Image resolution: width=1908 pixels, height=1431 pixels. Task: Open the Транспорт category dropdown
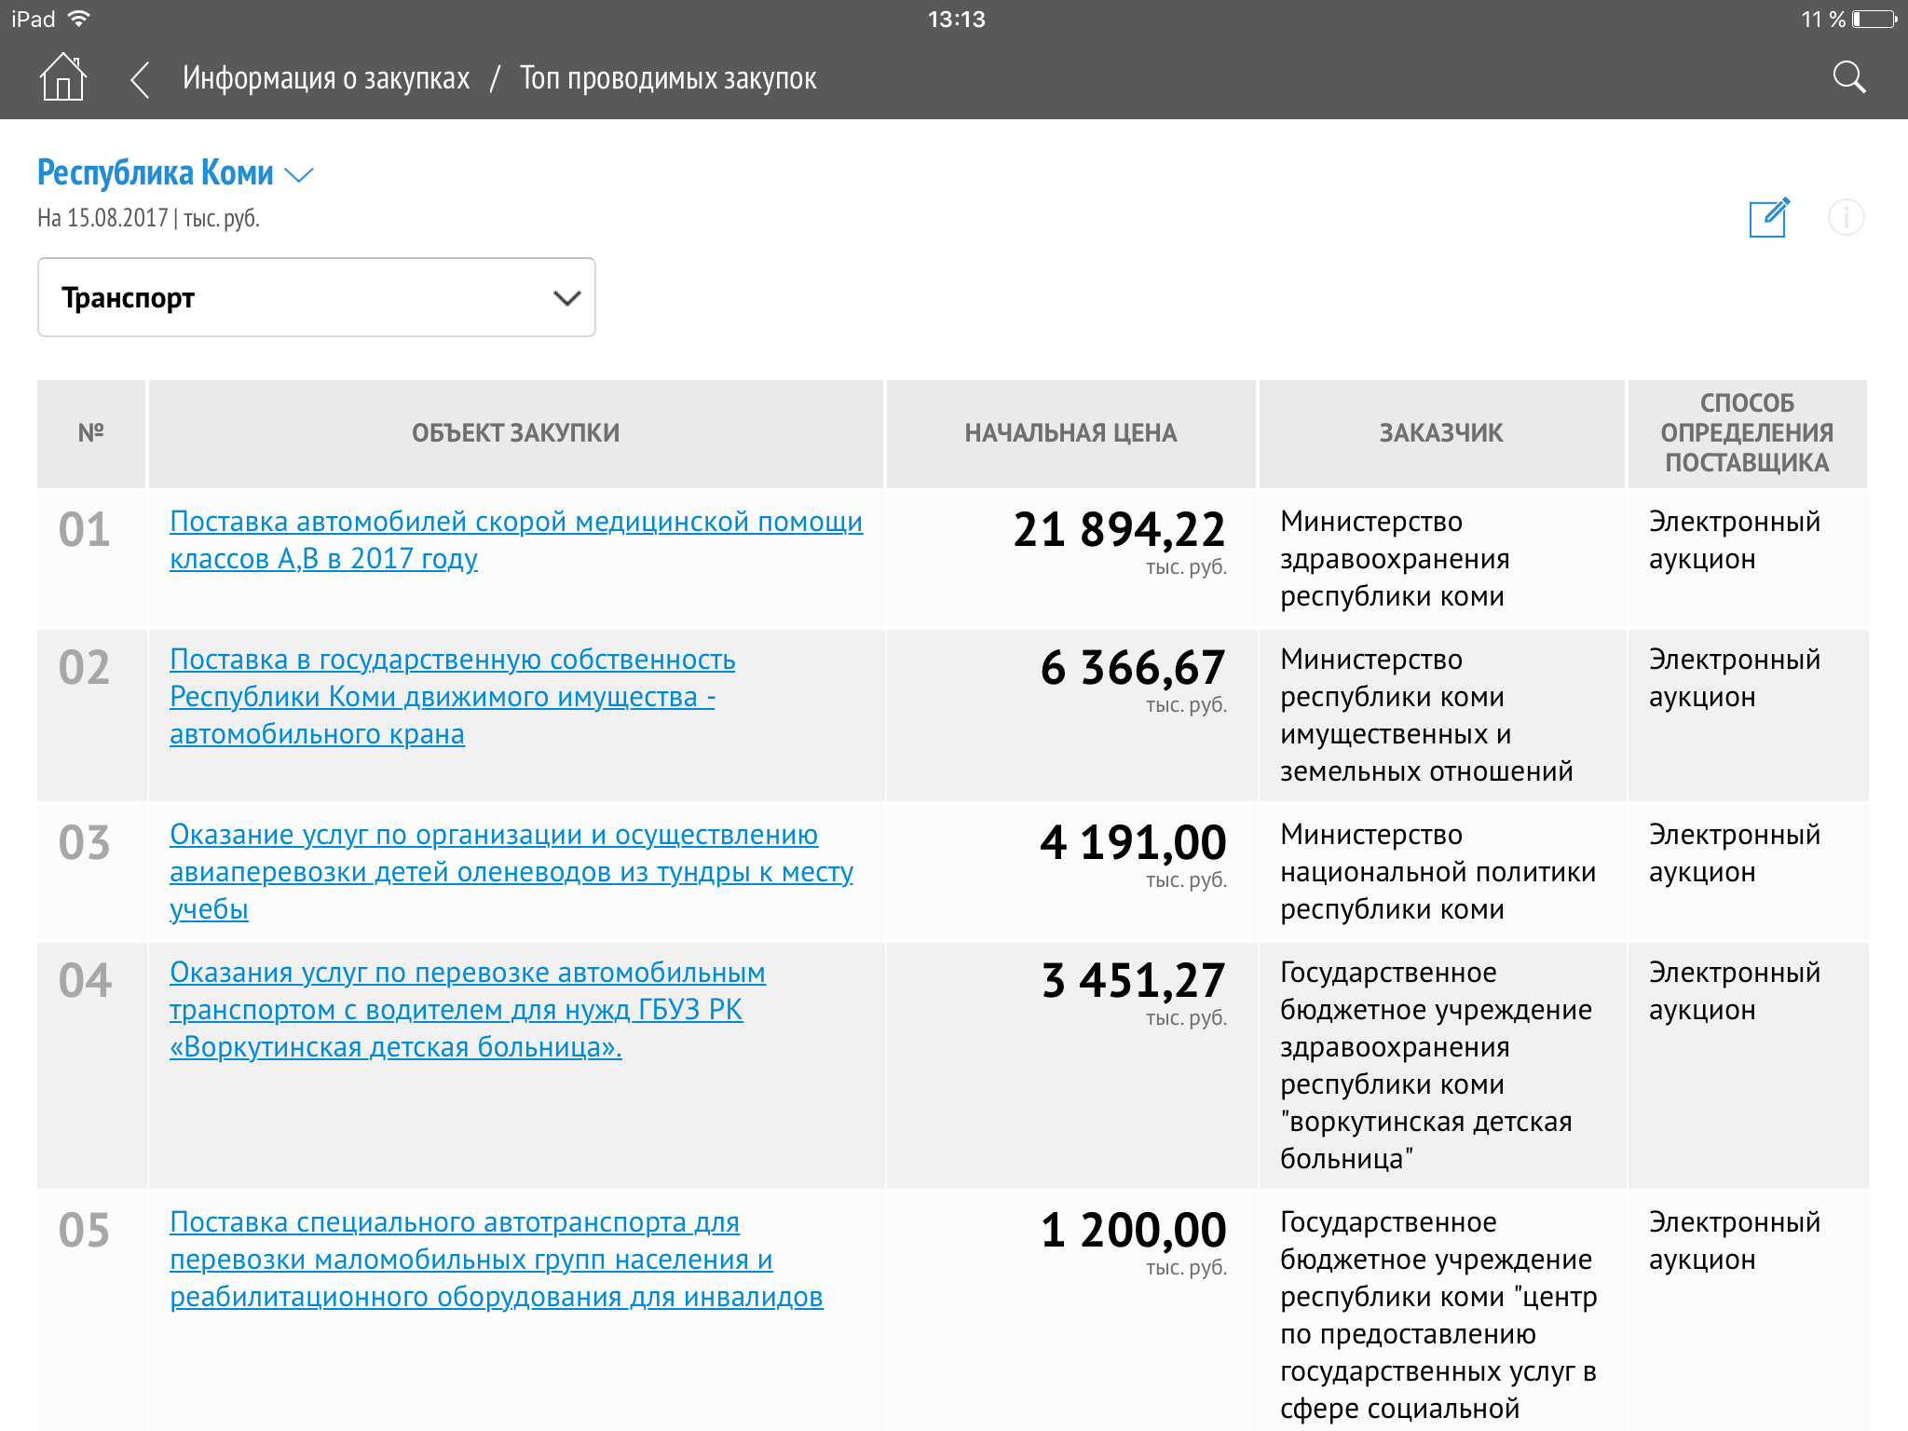coord(317,297)
